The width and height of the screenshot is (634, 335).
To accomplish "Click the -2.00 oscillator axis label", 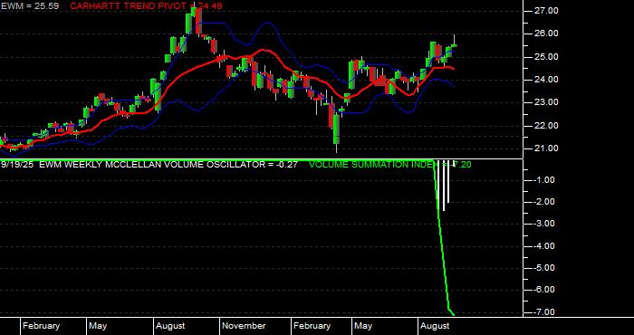I will tap(545, 202).
